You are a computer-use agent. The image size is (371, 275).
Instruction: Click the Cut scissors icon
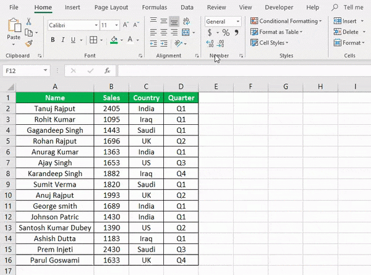coord(29,22)
